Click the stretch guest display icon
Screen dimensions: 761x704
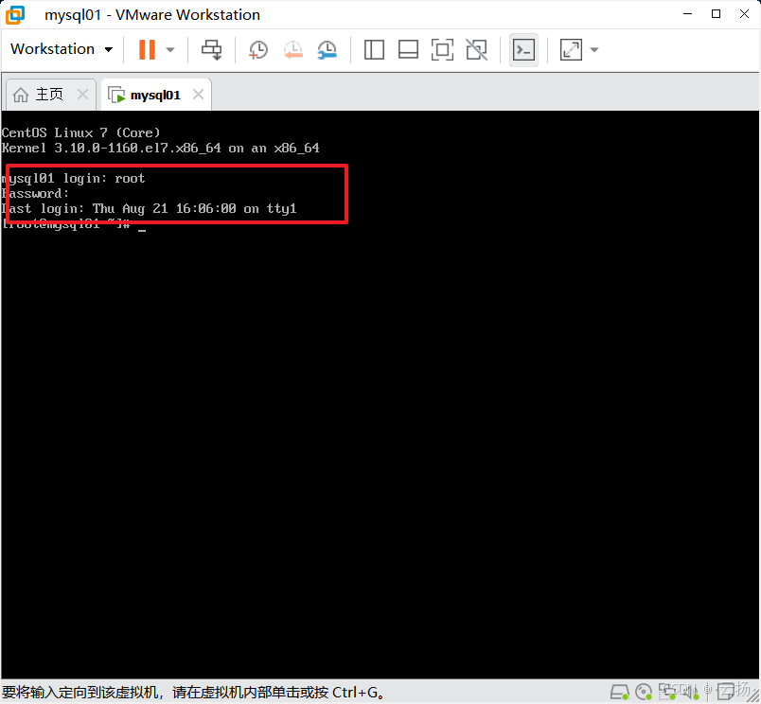[x=572, y=49]
